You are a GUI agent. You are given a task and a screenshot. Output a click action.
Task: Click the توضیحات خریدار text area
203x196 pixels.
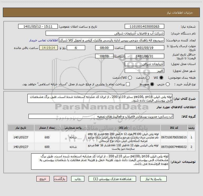tap(100, 162)
